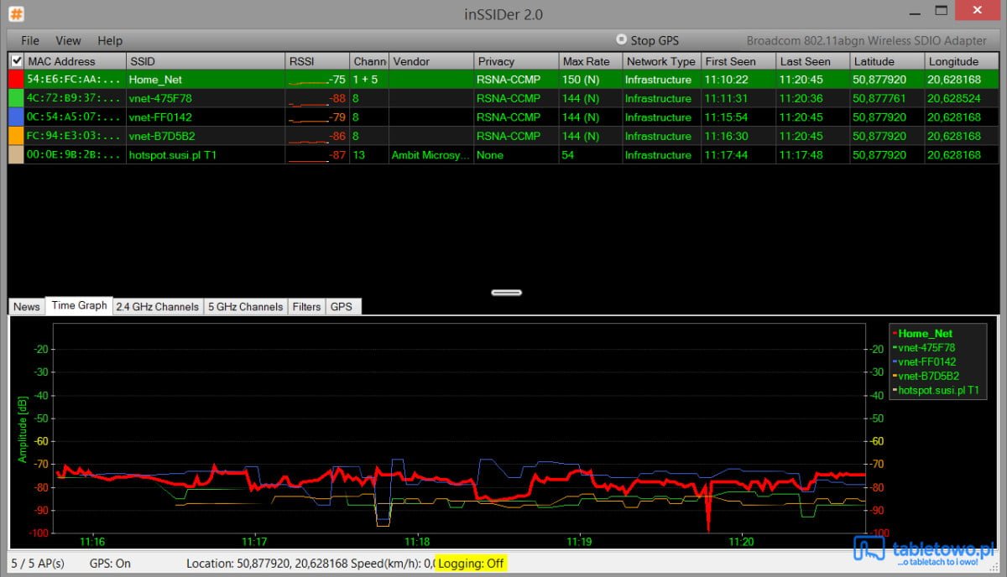Image resolution: width=1007 pixels, height=577 pixels.
Task: Click the inSSIDer app icon in title bar
Action: coord(16,13)
